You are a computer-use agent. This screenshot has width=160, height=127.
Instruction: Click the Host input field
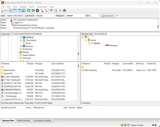(x=15, y=15)
